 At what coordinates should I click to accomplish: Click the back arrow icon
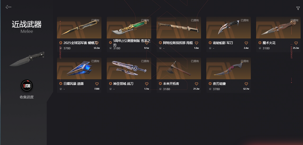tap(8, 7)
